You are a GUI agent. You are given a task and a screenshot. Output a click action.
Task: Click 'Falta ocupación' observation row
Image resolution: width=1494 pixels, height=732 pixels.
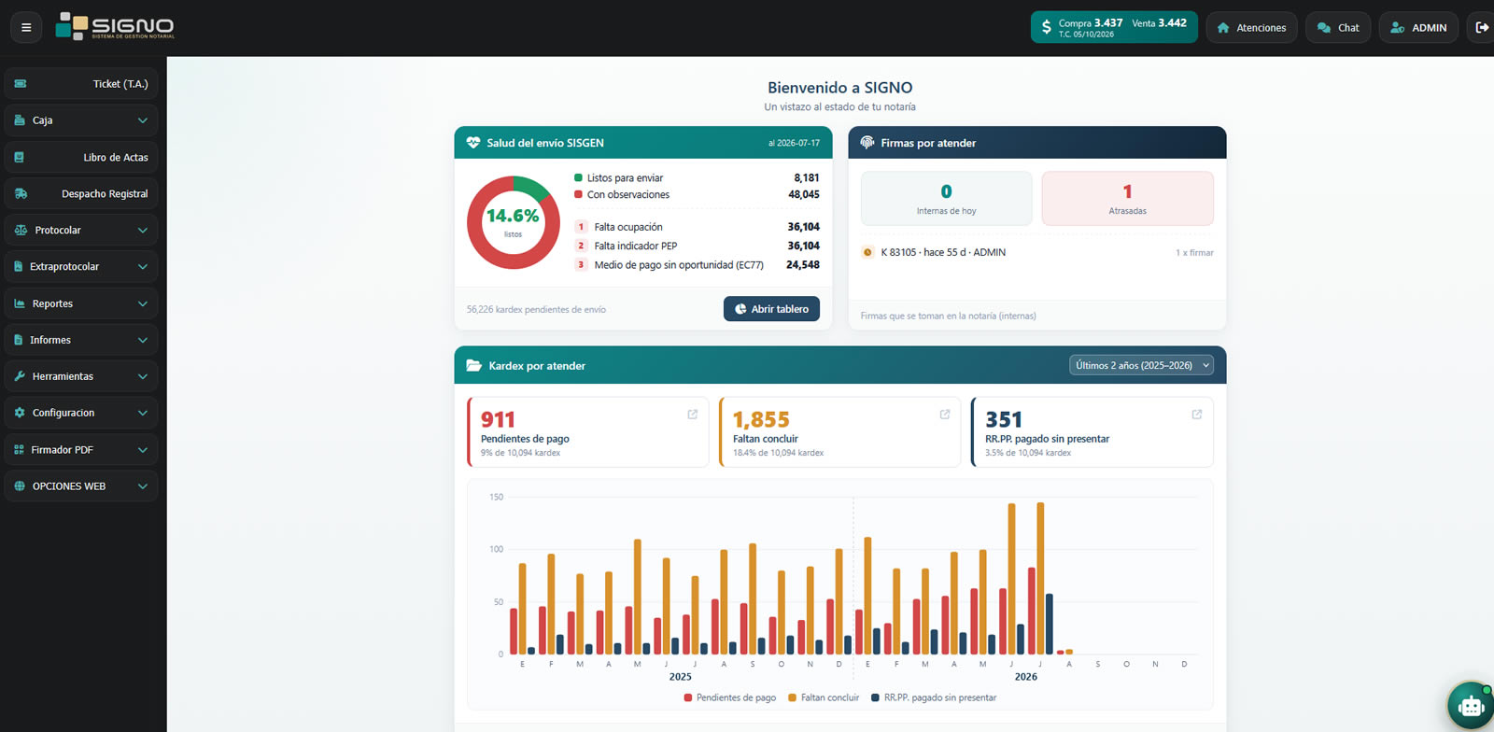(697, 227)
